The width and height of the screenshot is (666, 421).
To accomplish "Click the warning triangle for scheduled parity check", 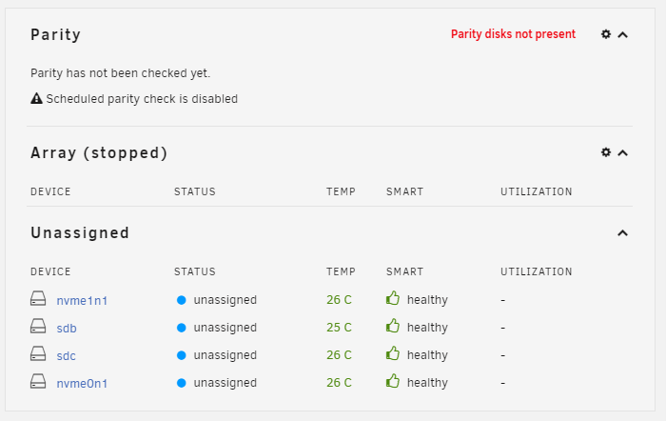I will [36, 98].
